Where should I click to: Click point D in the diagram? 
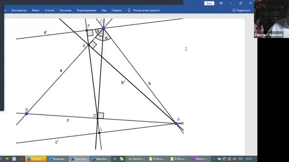point(98,118)
